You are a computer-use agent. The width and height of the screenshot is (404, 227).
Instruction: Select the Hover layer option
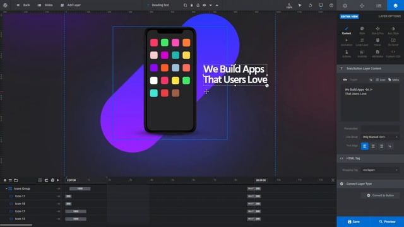click(377, 42)
